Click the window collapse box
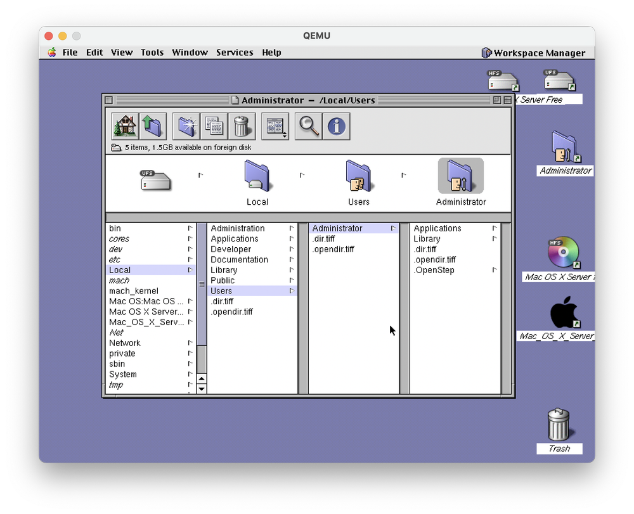This screenshot has height=514, width=634. [507, 100]
